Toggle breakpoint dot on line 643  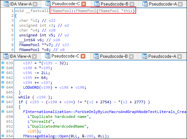(3, 82)
